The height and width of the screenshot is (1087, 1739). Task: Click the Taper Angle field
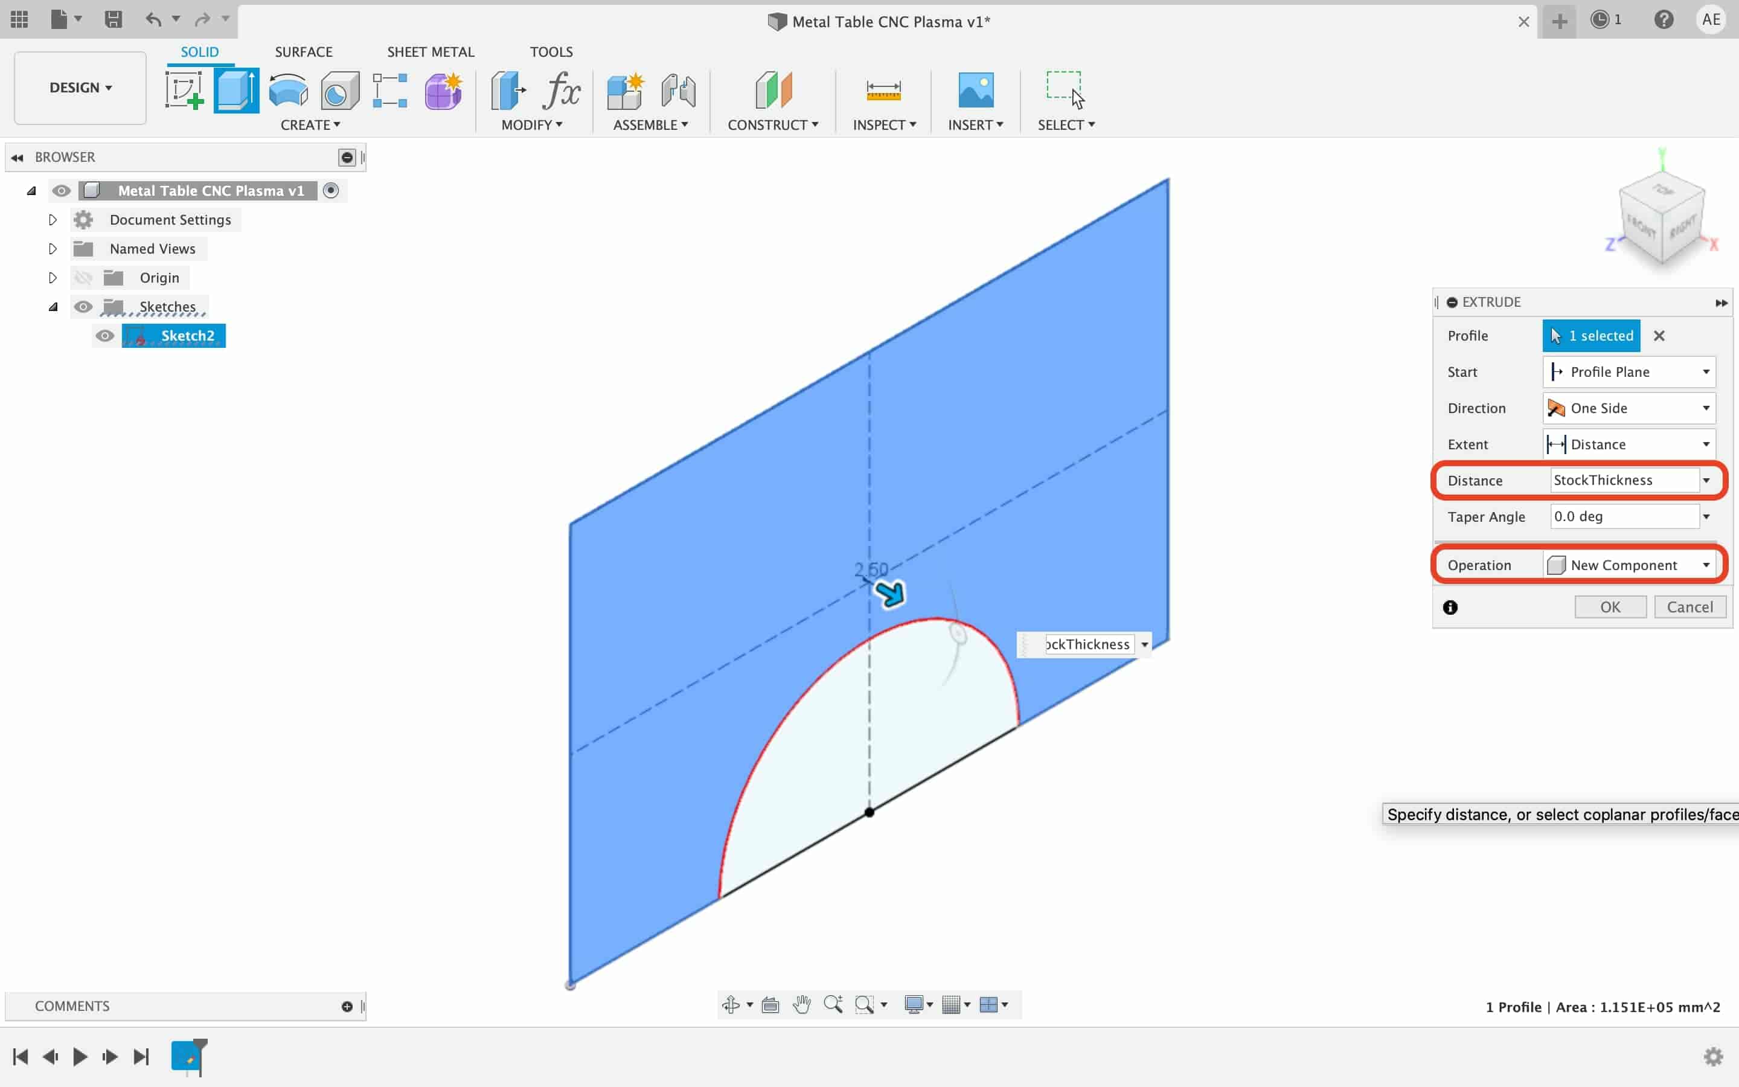pyautogui.click(x=1624, y=516)
